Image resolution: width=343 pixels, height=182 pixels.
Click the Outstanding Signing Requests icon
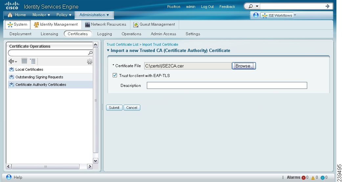tap(11, 77)
